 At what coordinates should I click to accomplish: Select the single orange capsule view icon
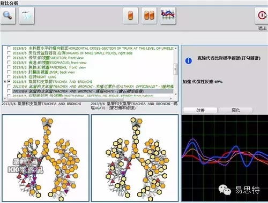click(131, 15)
